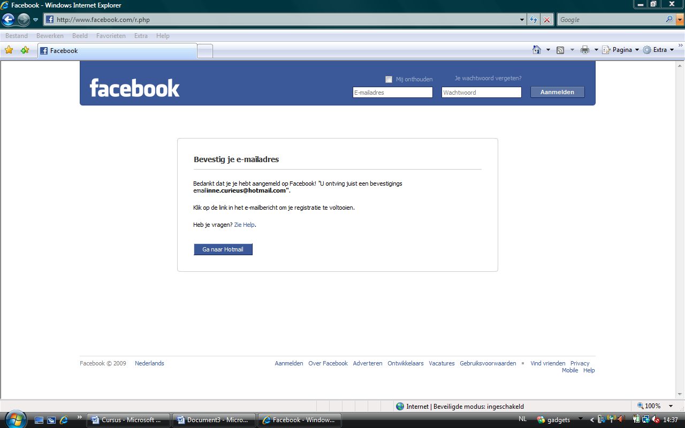
Task: Open the Favorieten menu
Action: coord(111,36)
